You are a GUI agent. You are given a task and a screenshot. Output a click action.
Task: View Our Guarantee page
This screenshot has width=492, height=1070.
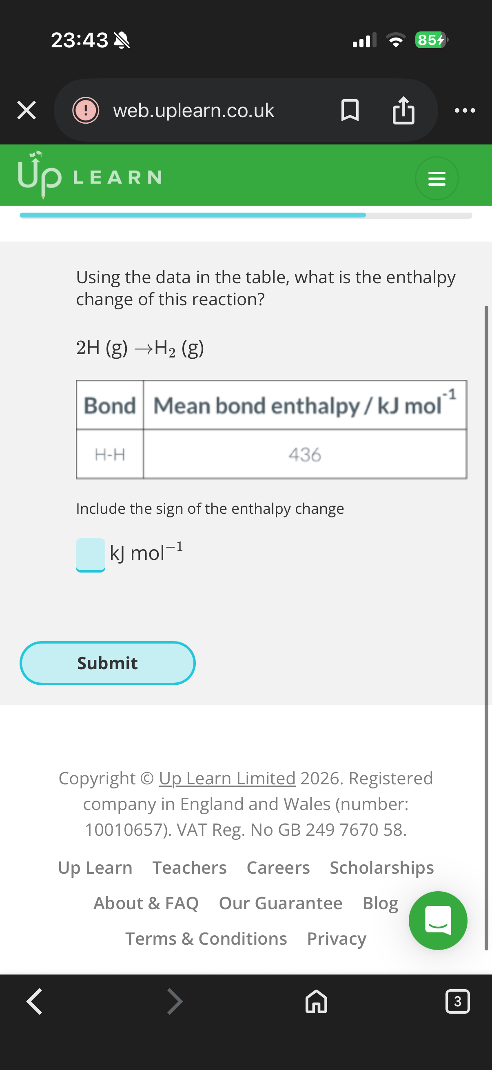tap(281, 903)
